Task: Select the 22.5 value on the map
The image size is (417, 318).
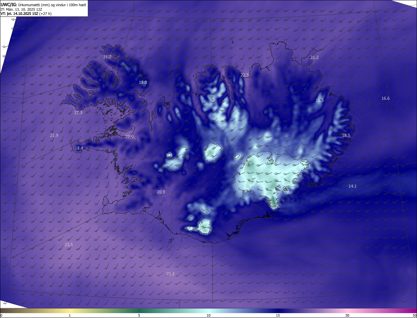Action: point(245,75)
